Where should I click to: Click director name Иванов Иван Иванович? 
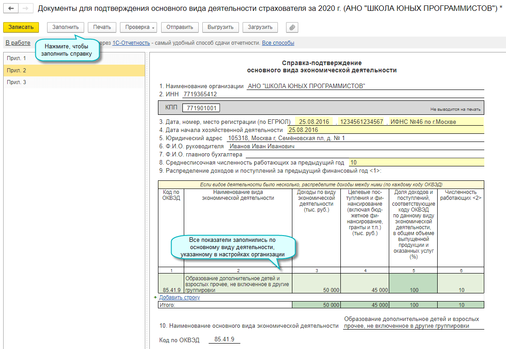[356, 146]
